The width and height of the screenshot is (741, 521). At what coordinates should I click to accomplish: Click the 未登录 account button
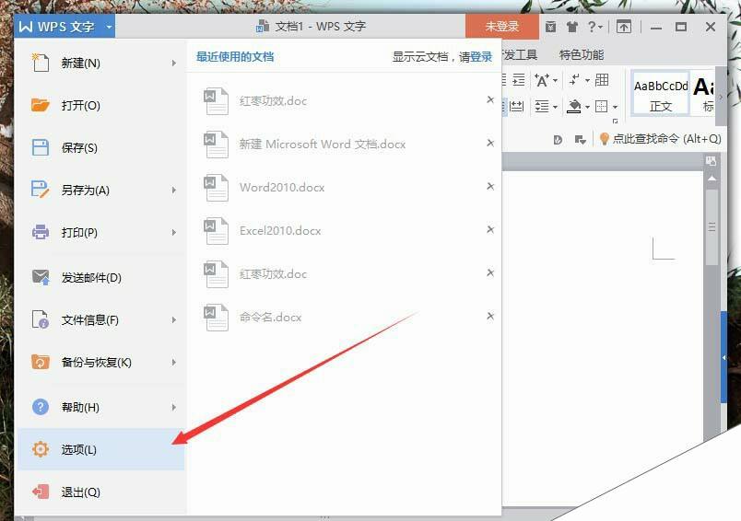click(x=502, y=27)
